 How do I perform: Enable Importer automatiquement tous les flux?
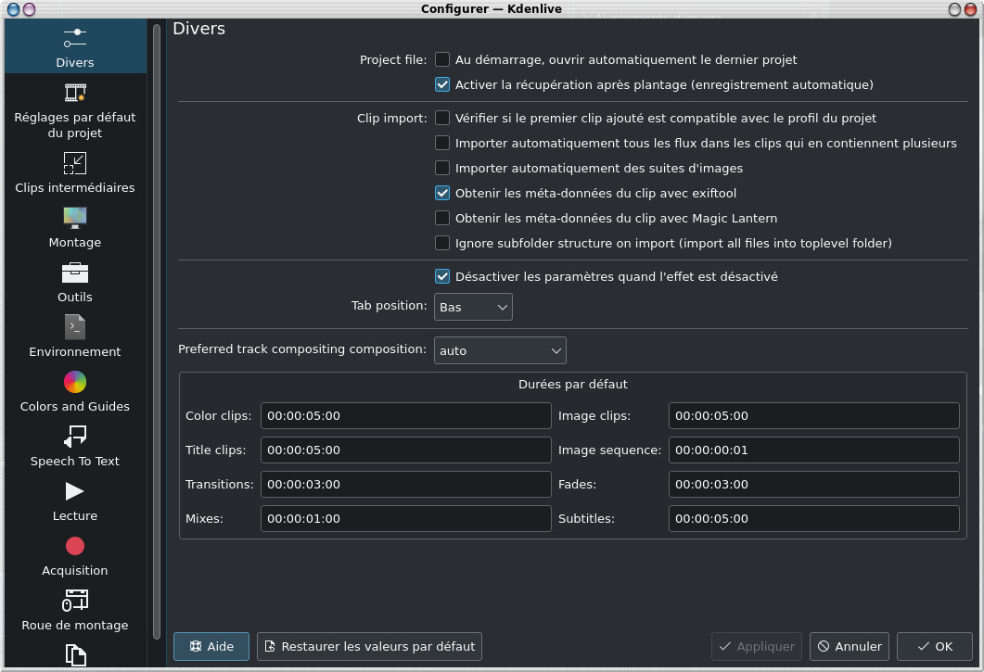[x=442, y=143]
